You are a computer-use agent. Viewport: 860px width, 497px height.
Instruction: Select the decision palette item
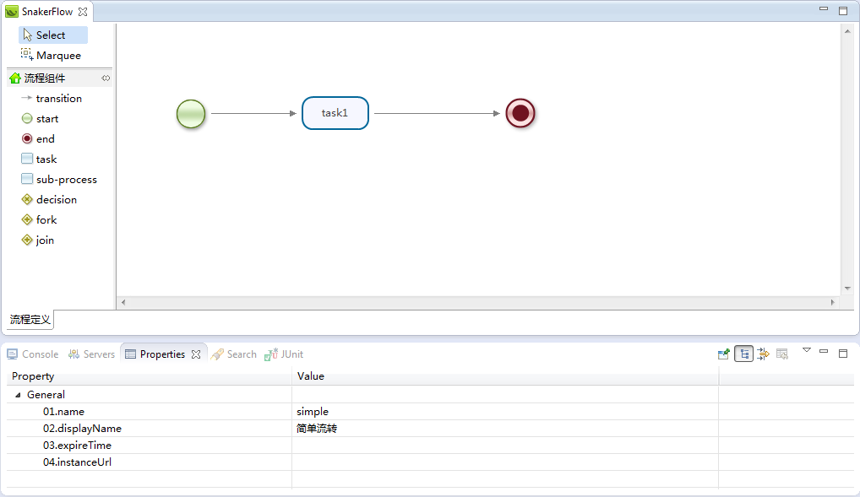pyautogui.click(x=49, y=200)
